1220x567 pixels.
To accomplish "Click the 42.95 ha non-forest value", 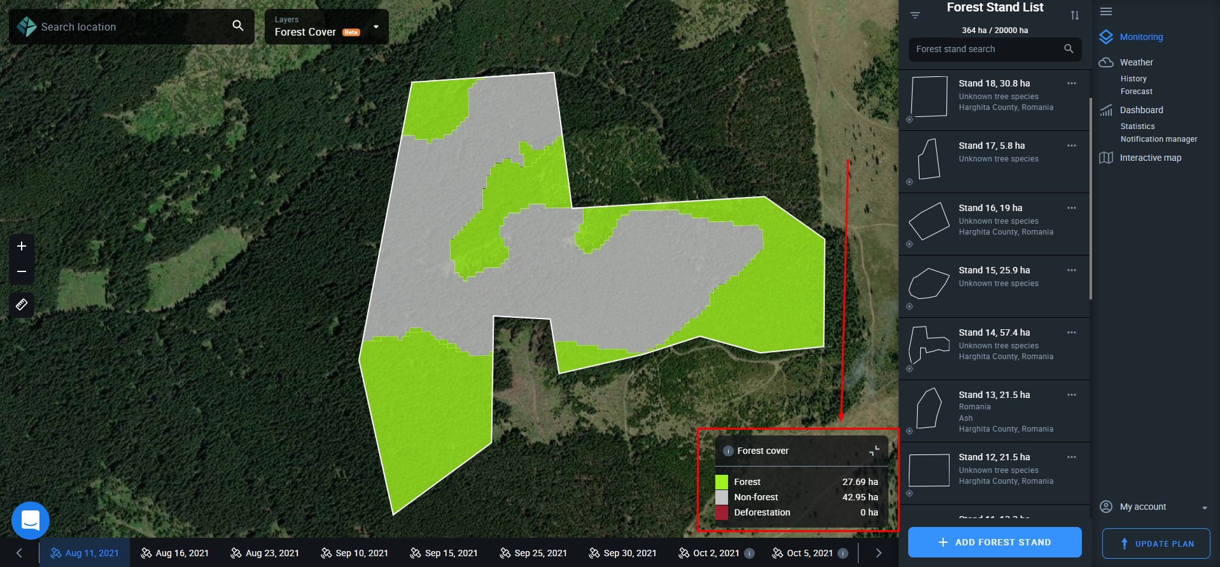I will (x=860, y=497).
